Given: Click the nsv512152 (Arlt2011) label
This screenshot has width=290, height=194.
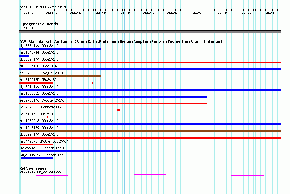Looking at the screenshot, I should click(x=39, y=114).
